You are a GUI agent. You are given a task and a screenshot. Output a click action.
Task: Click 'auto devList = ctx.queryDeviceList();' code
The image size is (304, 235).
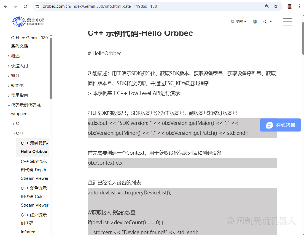[130, 193]
